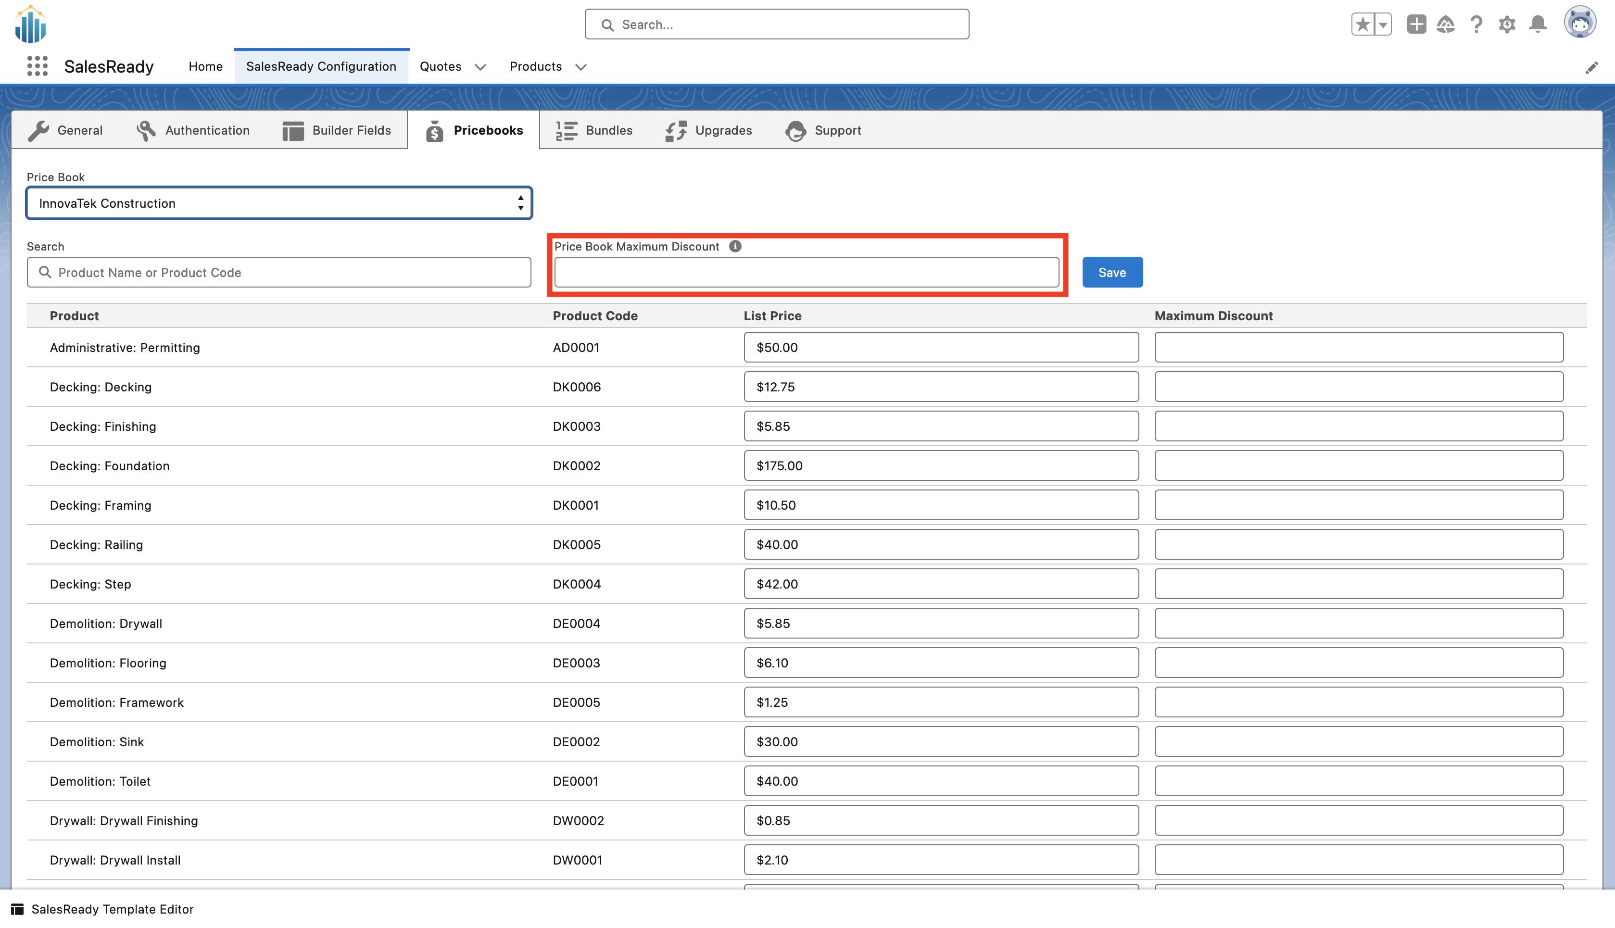The width and height of the screenshot is (1615, 928).
Task: Open the Global Actions plus icon
Action: click(x=1416, y=25)
